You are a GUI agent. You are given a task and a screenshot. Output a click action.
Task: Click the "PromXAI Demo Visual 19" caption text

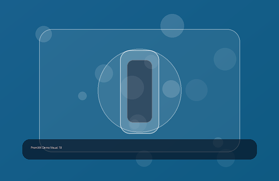[x=46, y=148]
